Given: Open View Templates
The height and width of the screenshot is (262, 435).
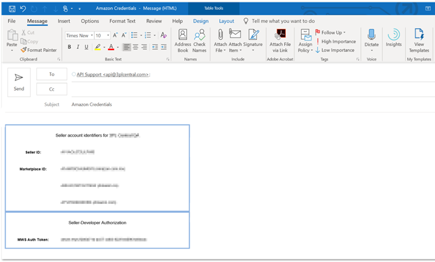Looking at the screenshot, I should 419,41.
